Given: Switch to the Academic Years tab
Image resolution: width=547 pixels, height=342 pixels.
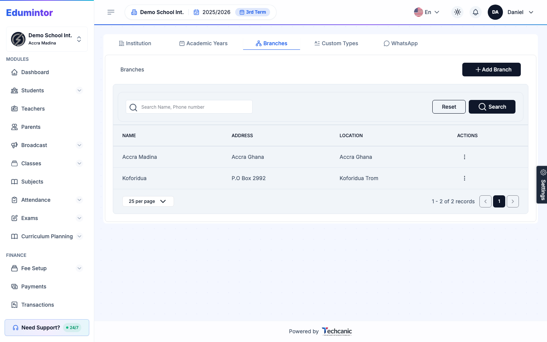Looking at the screenshot, I should pyautogui.click(x=204, y=43).
